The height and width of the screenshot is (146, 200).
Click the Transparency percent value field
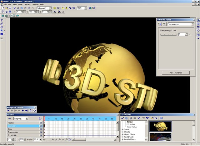pos(182,34)
